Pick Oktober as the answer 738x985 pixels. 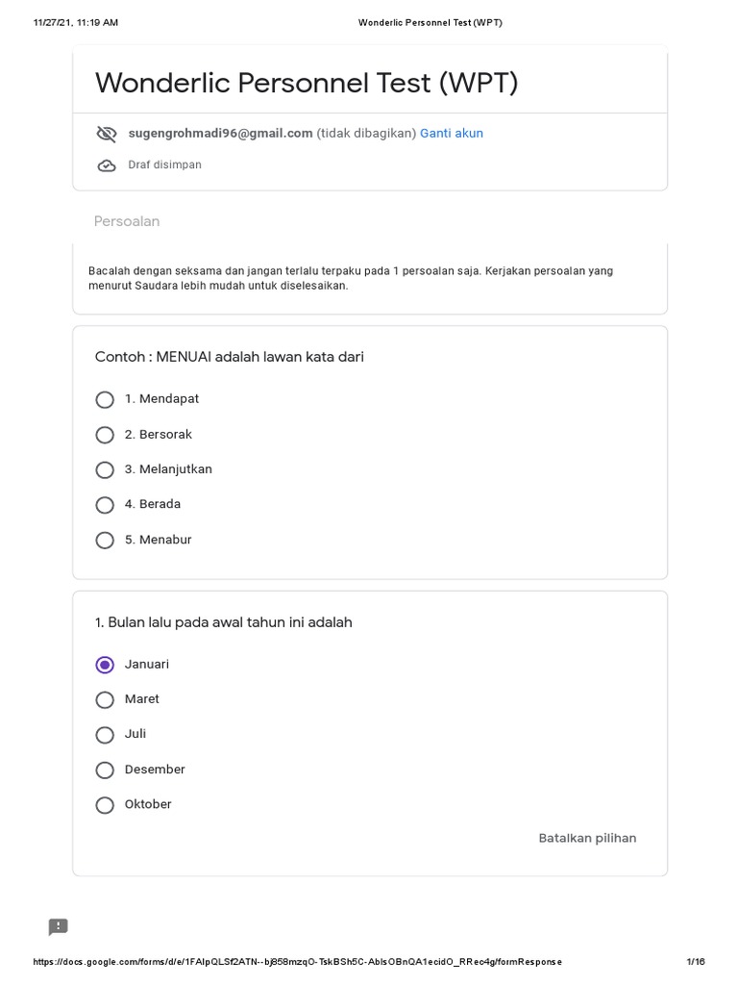pos(105,805)
